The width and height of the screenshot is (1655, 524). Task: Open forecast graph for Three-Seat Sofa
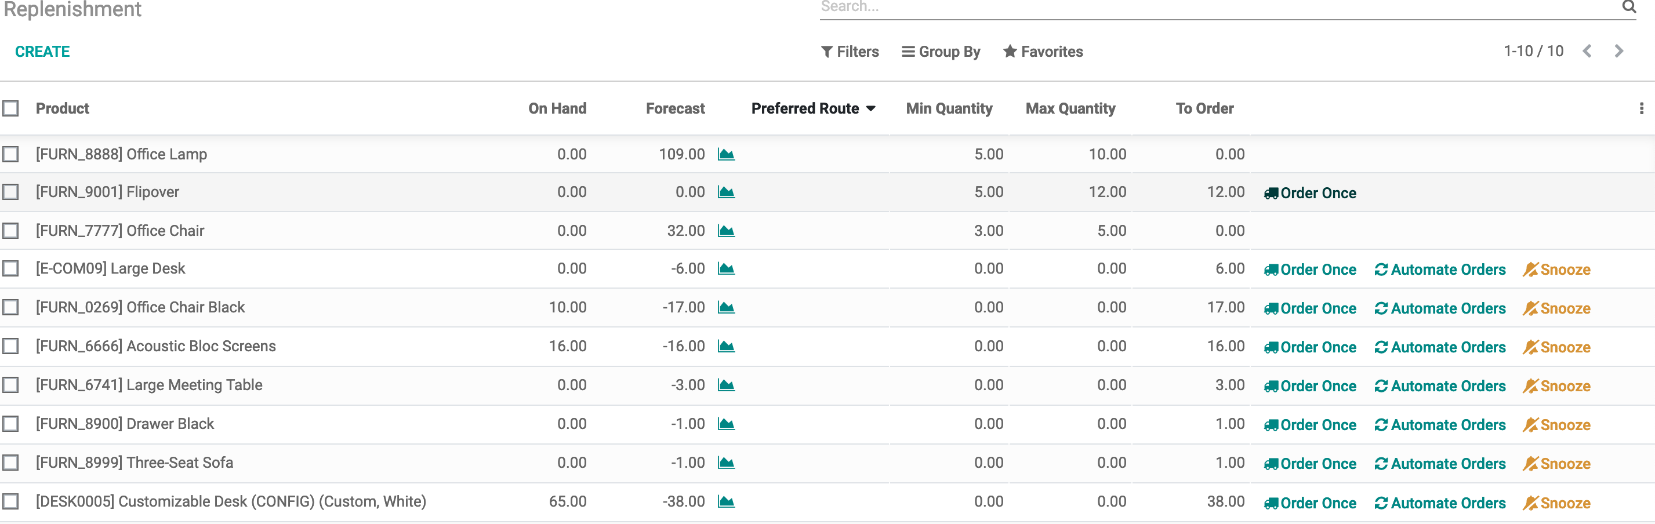point(726,463)
